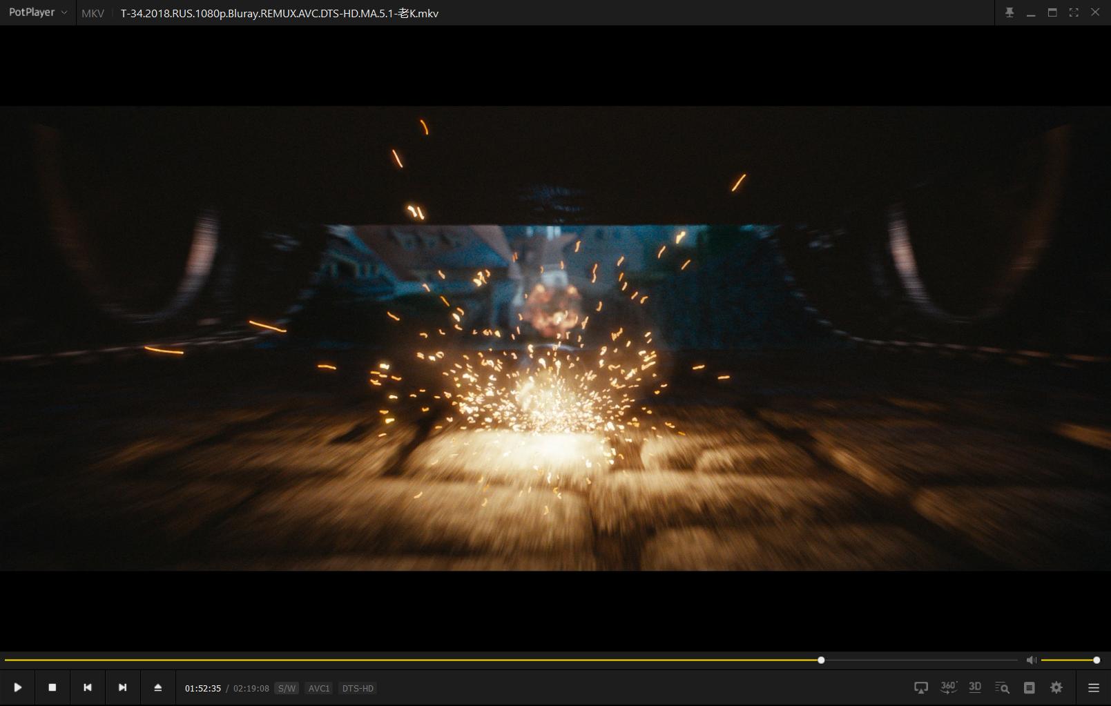The image size is (1111, 706).
Task: Stop playback
Action: tap(52, 687)
